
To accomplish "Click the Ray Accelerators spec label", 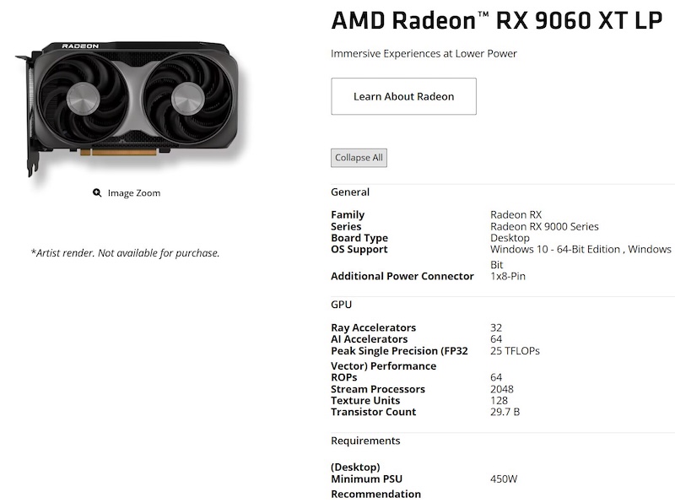I will point(376,327).
